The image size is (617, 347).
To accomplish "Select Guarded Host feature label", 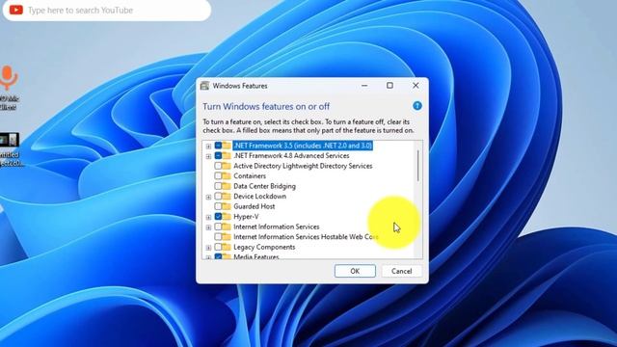I will (x=255, y=206).
